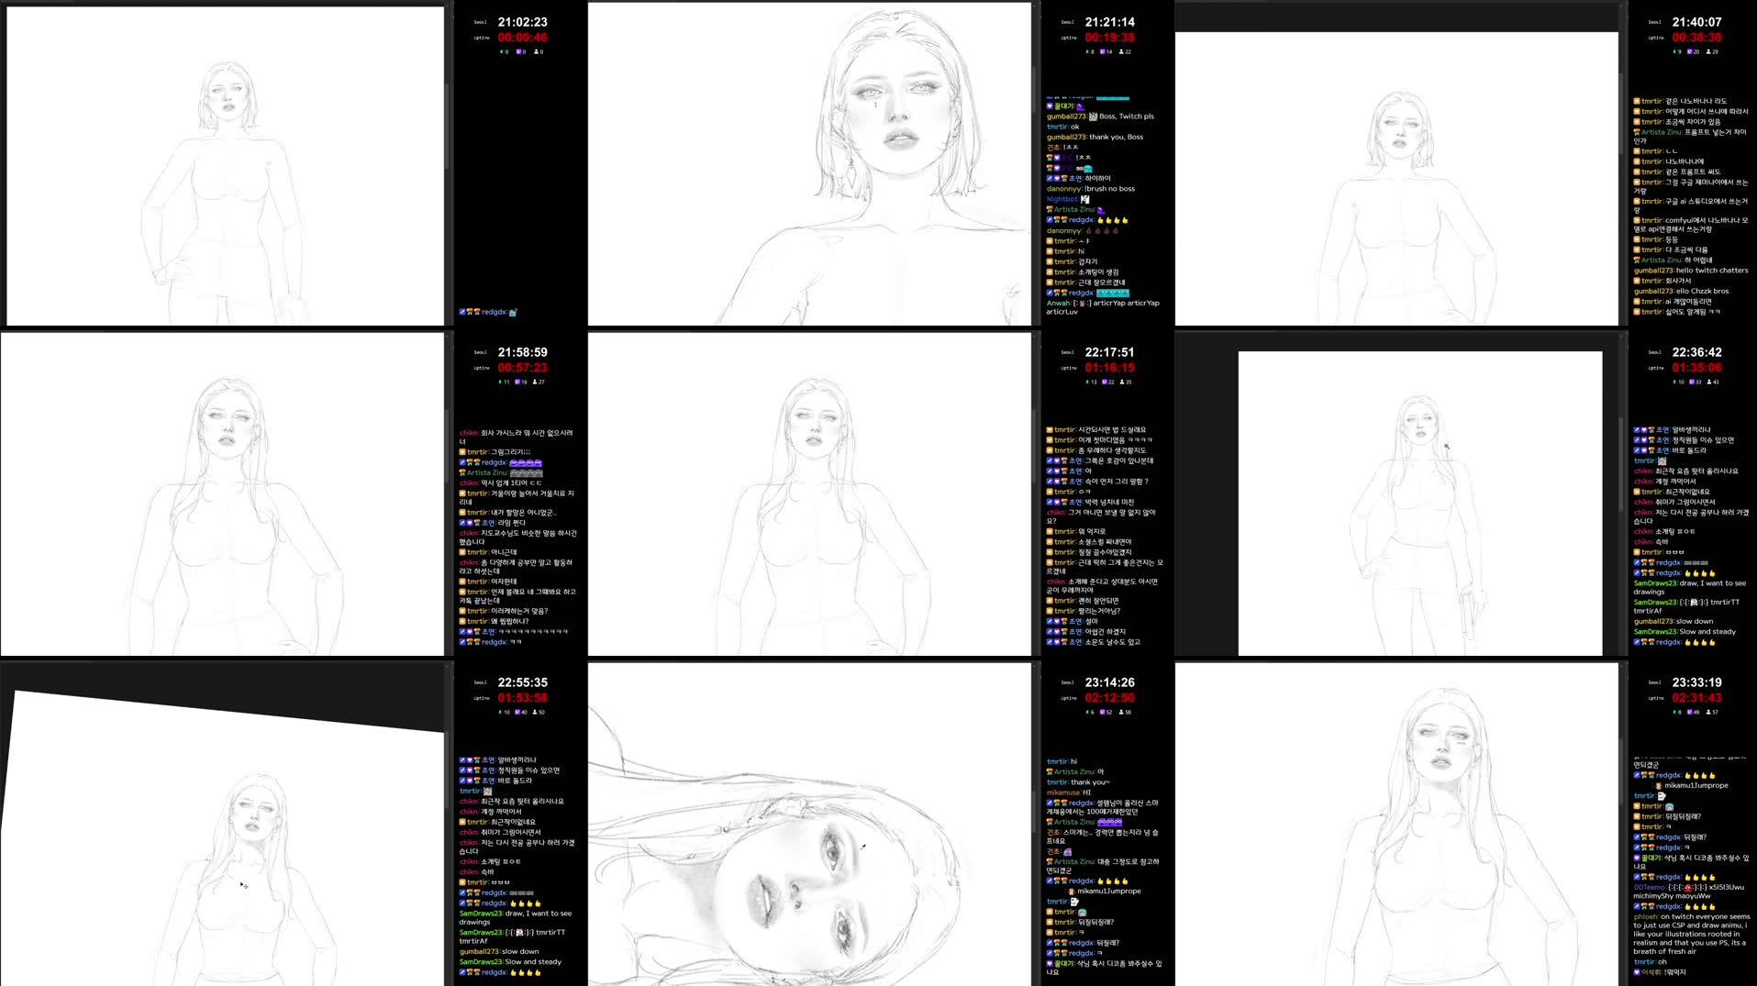Click Anwah's 'articrYap articrYap' message
The height and width of the screenshot is (986, 1757).
(x=1103, y=307)
